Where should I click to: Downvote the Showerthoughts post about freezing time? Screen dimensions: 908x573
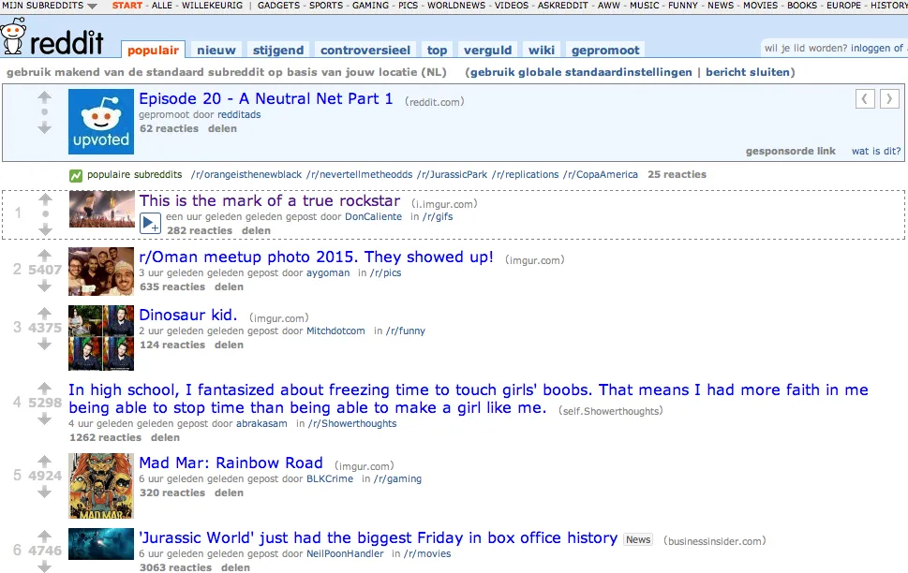point(45,419)
